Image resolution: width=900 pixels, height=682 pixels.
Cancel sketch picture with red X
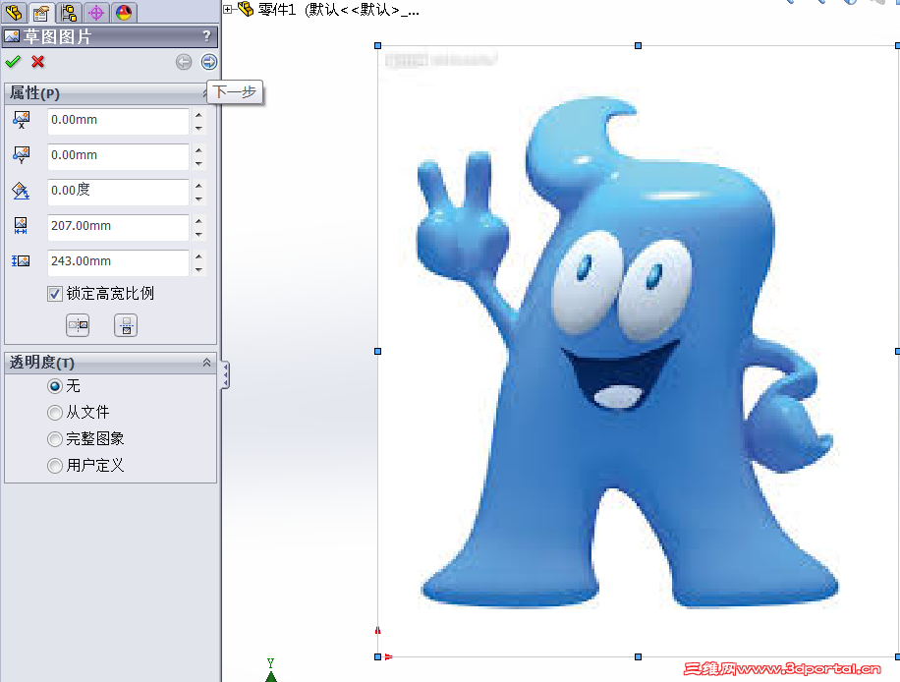(x=38, y=62)
